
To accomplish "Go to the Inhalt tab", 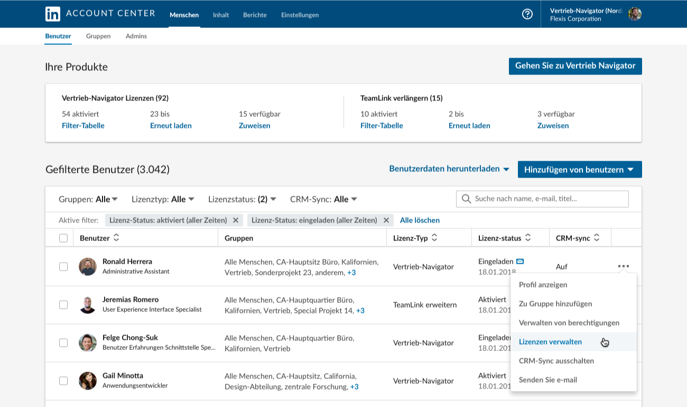I will (x=221, y=15).
